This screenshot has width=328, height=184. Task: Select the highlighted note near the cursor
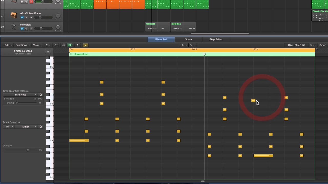pos(253,100)
